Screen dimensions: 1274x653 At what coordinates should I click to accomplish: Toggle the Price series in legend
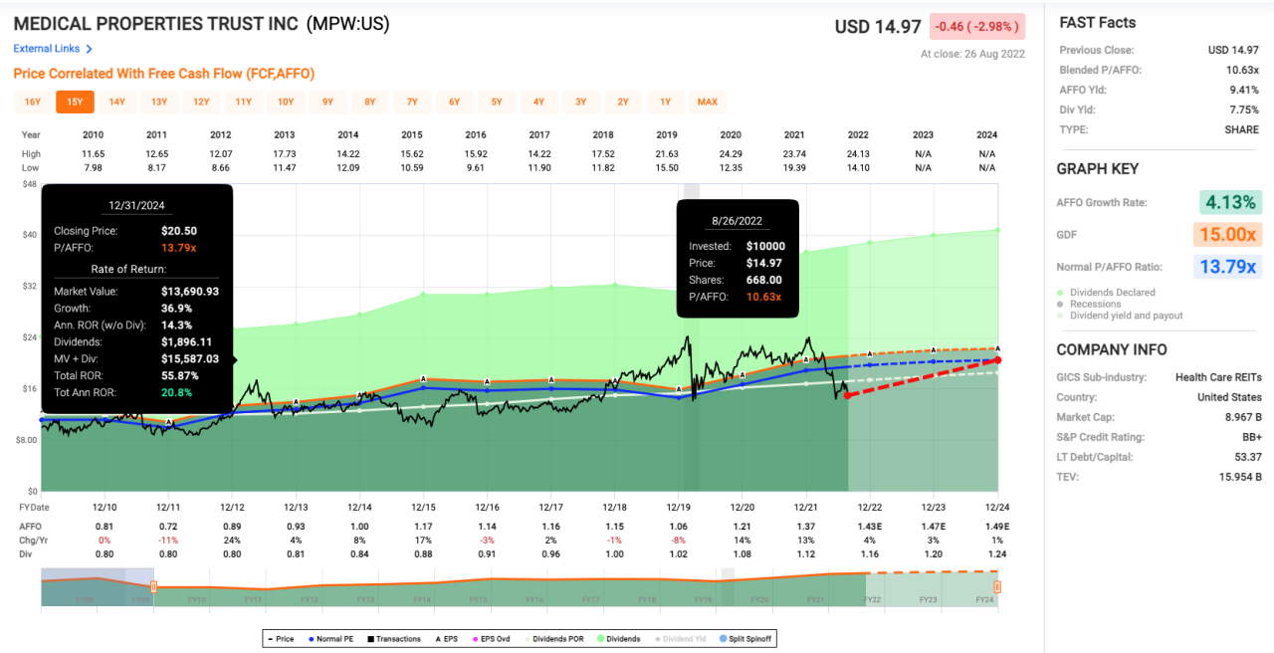click(x=283, y=638)
